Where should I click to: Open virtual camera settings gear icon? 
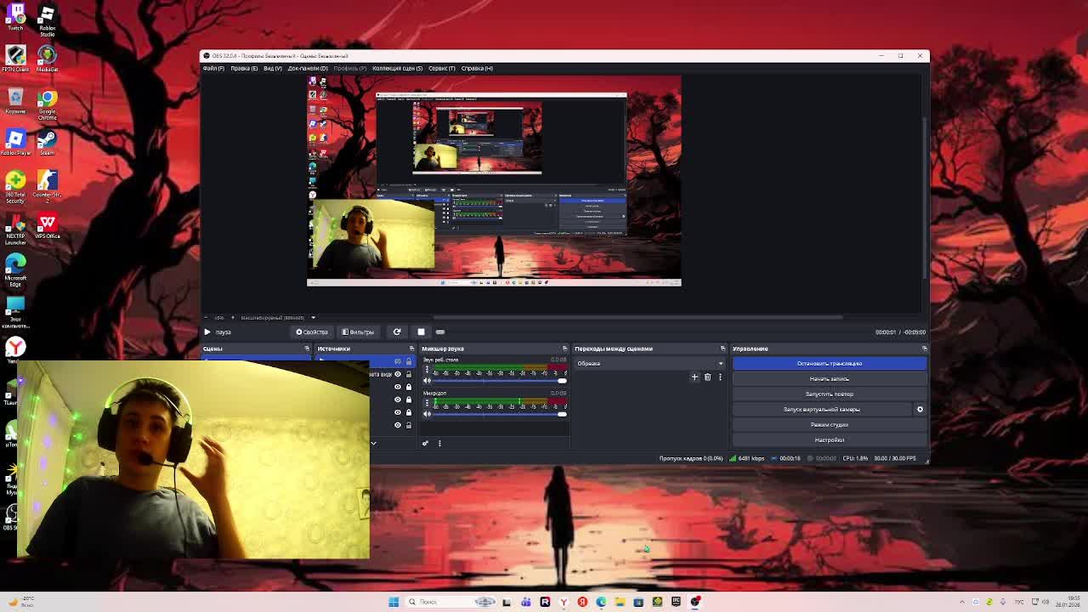pyautogui.click(x=920, y=409)
